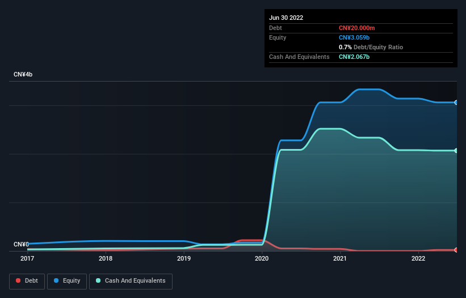Viewport: 466px width, 298px height.
Task: Click the 2019 x-axis label
Action: click(x=184, y=258)
